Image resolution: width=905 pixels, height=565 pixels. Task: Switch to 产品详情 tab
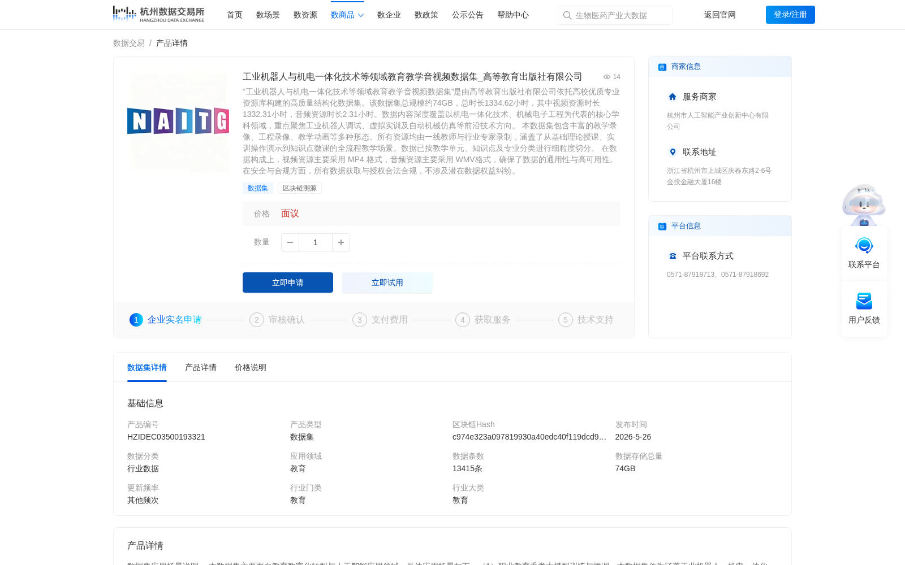pos(201,367)
